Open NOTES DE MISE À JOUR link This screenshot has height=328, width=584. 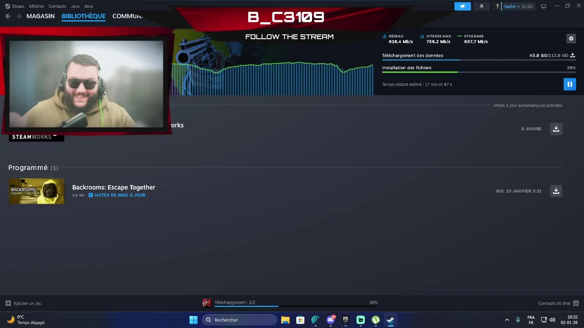(x=117, y=195)
